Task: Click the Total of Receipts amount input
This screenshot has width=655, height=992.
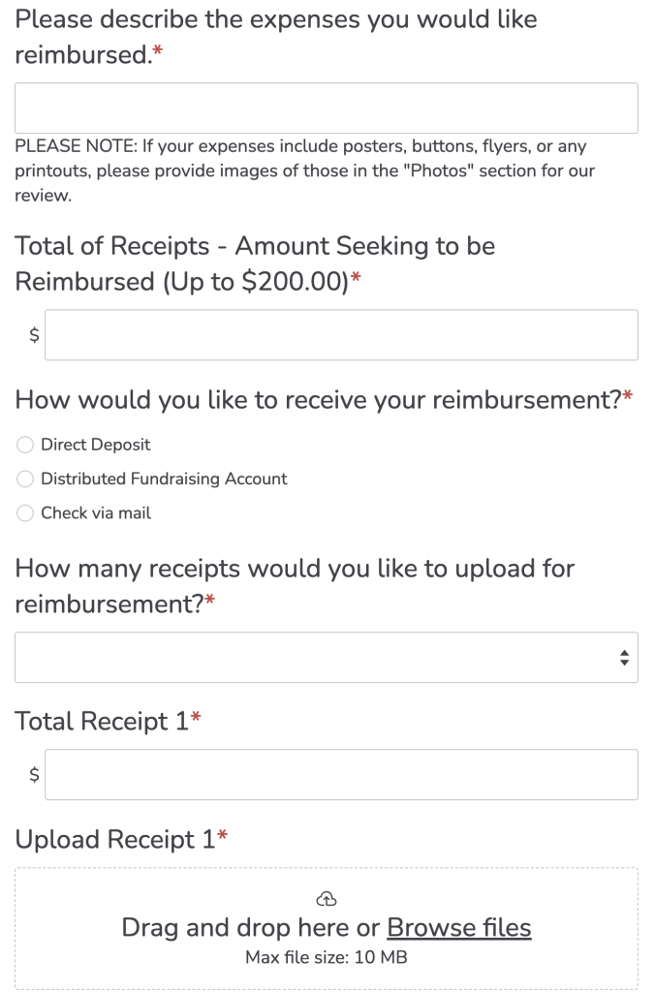Action: click(341, 335)
